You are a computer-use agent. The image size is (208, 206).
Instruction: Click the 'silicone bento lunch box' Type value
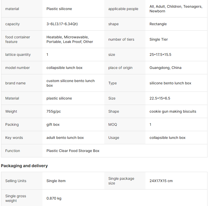[x=170, y=83]
